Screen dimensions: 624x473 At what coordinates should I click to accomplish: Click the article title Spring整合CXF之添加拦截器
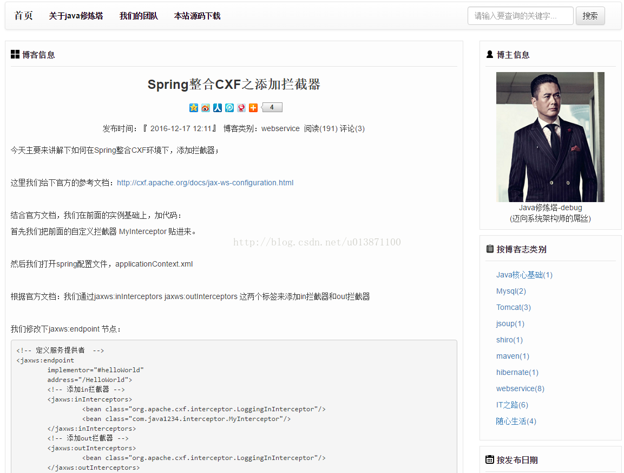point(234,84)
